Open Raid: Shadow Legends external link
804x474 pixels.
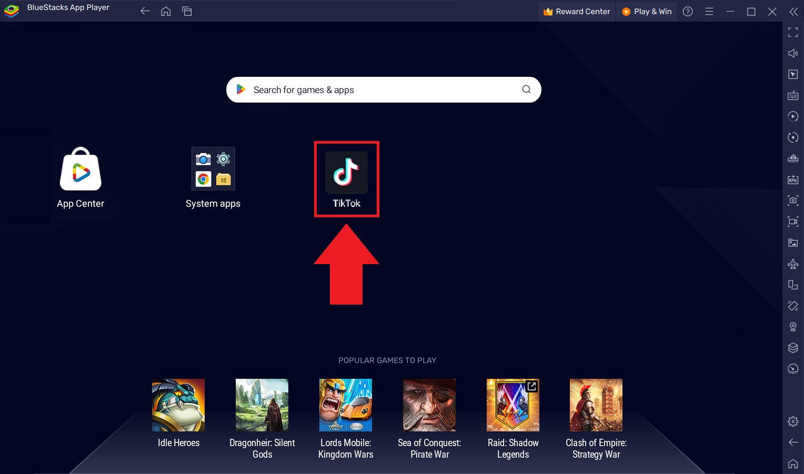click(x=531, y=386)
